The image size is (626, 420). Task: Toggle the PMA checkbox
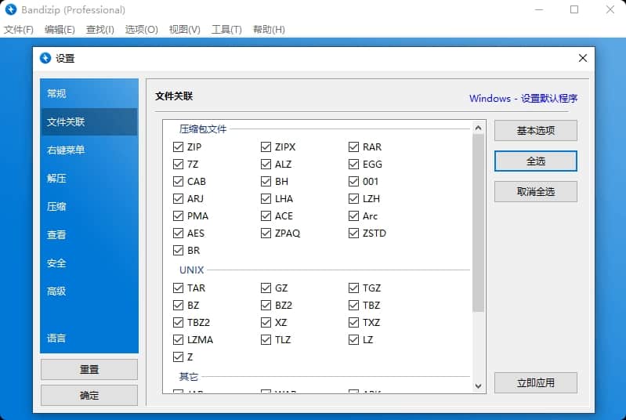tap(178, 216)
